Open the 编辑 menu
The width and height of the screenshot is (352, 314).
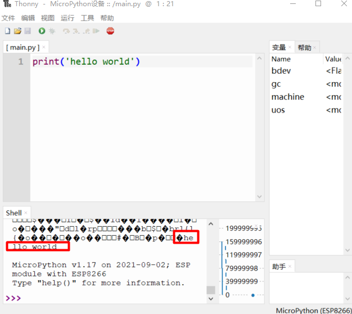click(x=28, y=18)
